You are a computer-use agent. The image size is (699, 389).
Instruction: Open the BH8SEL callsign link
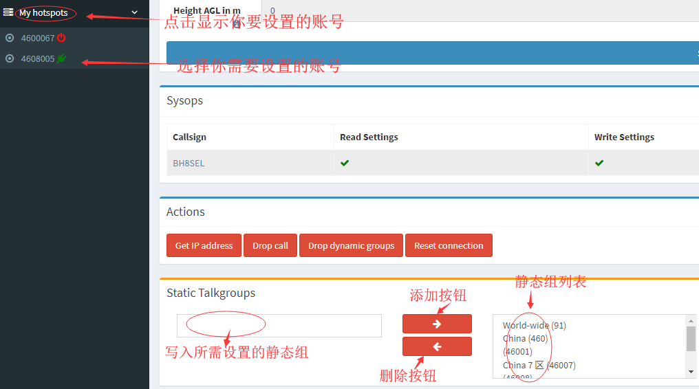point(189,164)
